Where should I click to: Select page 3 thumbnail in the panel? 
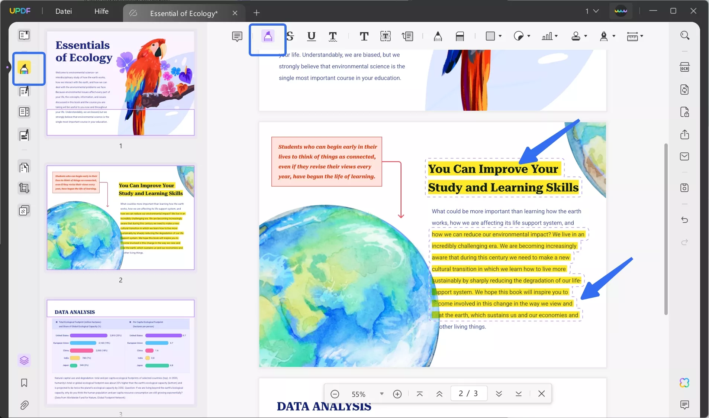121,353
